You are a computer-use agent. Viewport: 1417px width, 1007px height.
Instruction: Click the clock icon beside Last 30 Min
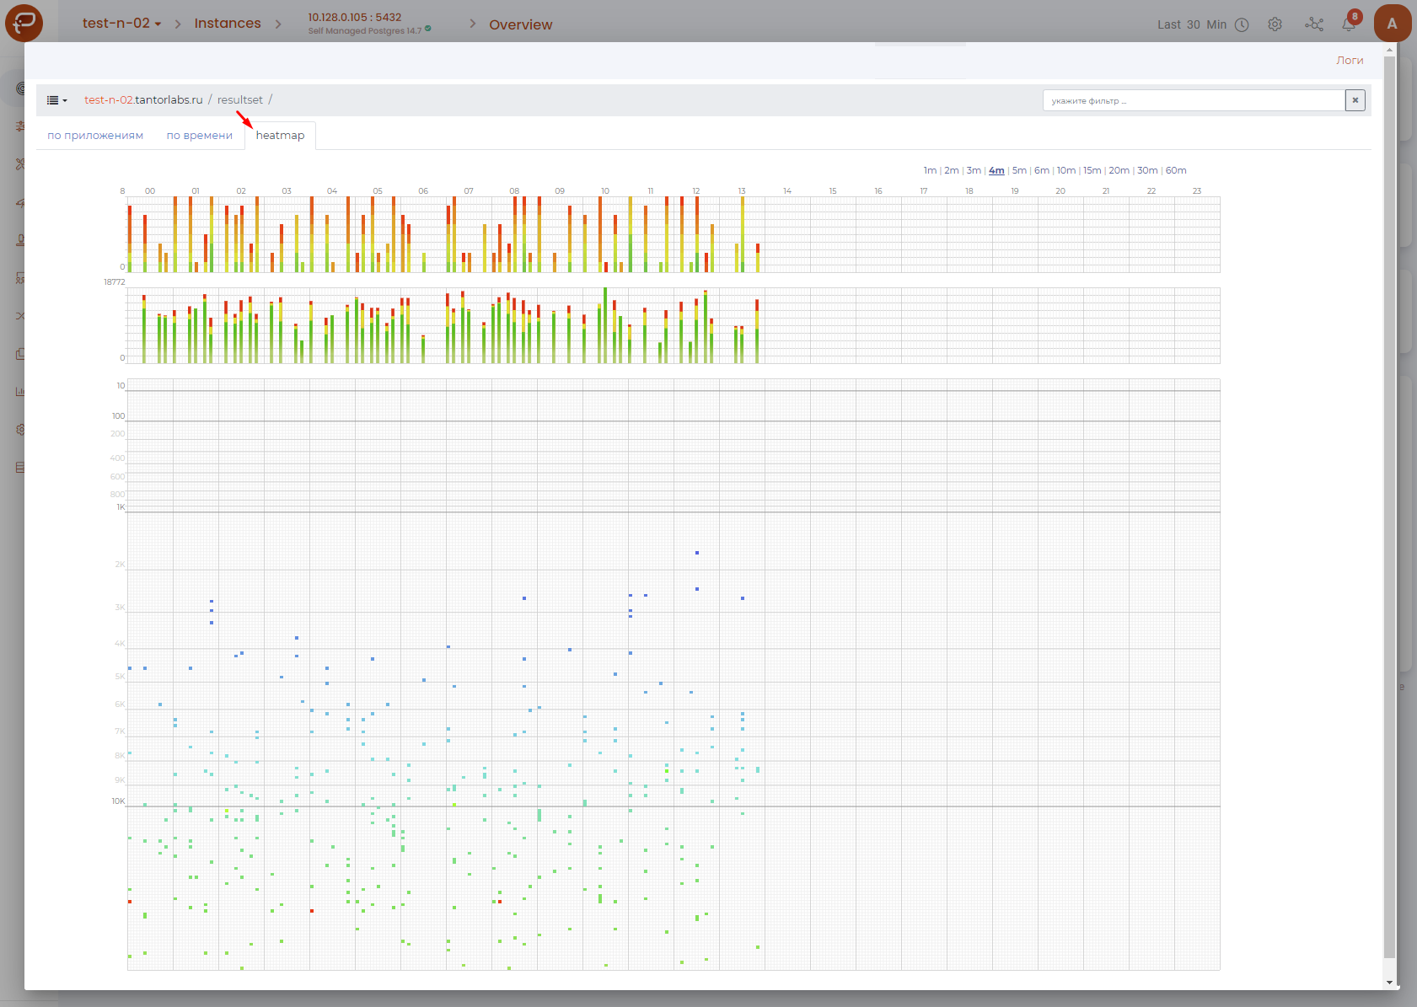(1242, 24)
